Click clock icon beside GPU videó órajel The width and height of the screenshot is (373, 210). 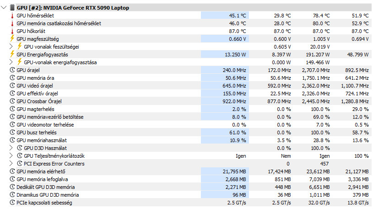tap(12, 86)
